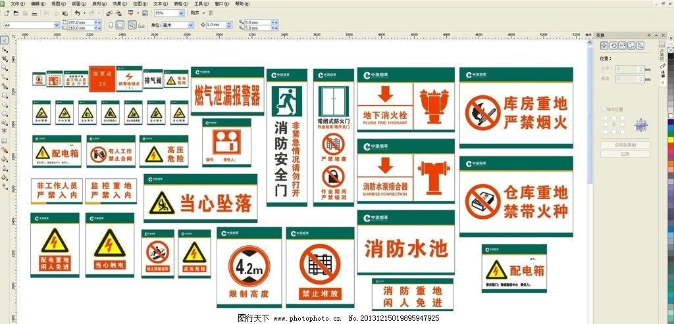Open the 位图 menu
The height and width of the screenshot is (324, 674).
[x=140, y=4]
